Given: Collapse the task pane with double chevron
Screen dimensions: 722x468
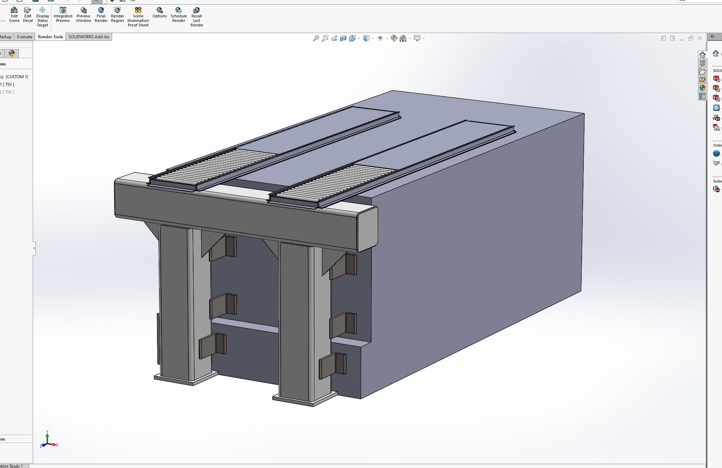Looking at the screenshot, I should pos(713,37).
